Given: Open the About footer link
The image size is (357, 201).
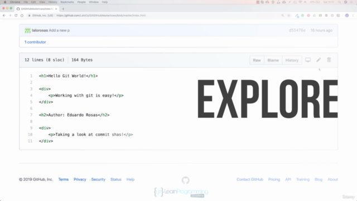Looking at the screenshot, I should click(x=332, y=179).
